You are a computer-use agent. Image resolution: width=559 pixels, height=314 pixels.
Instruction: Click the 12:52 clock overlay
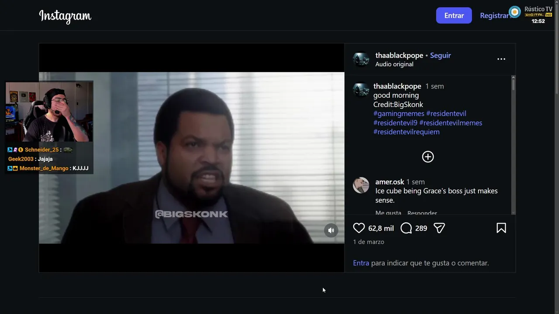click(x=538, y=21)
